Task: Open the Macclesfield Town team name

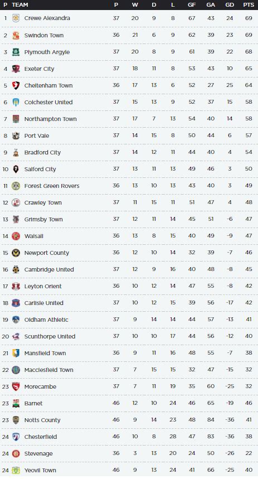Action: pos(49,370)
